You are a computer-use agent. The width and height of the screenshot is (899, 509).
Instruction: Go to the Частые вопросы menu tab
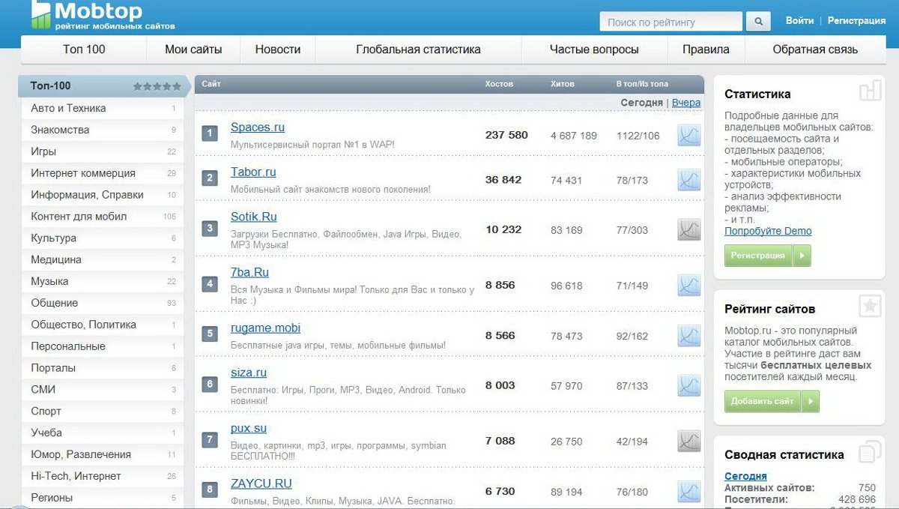[594, 49]
